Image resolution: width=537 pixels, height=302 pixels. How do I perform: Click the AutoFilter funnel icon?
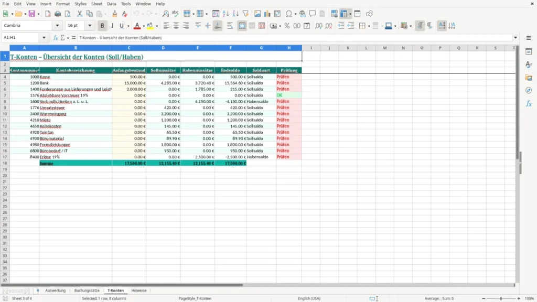coord(245,14)
